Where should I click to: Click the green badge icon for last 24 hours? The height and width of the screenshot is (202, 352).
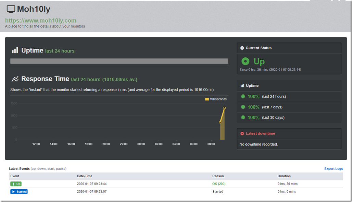pyautogui.click(x=243, y=97)
